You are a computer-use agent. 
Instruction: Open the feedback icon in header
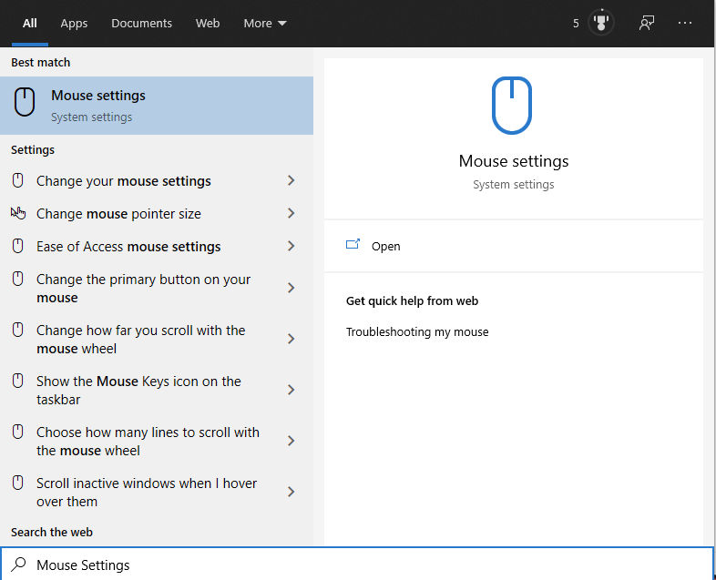pyautogui.click(x=647, y=23)
